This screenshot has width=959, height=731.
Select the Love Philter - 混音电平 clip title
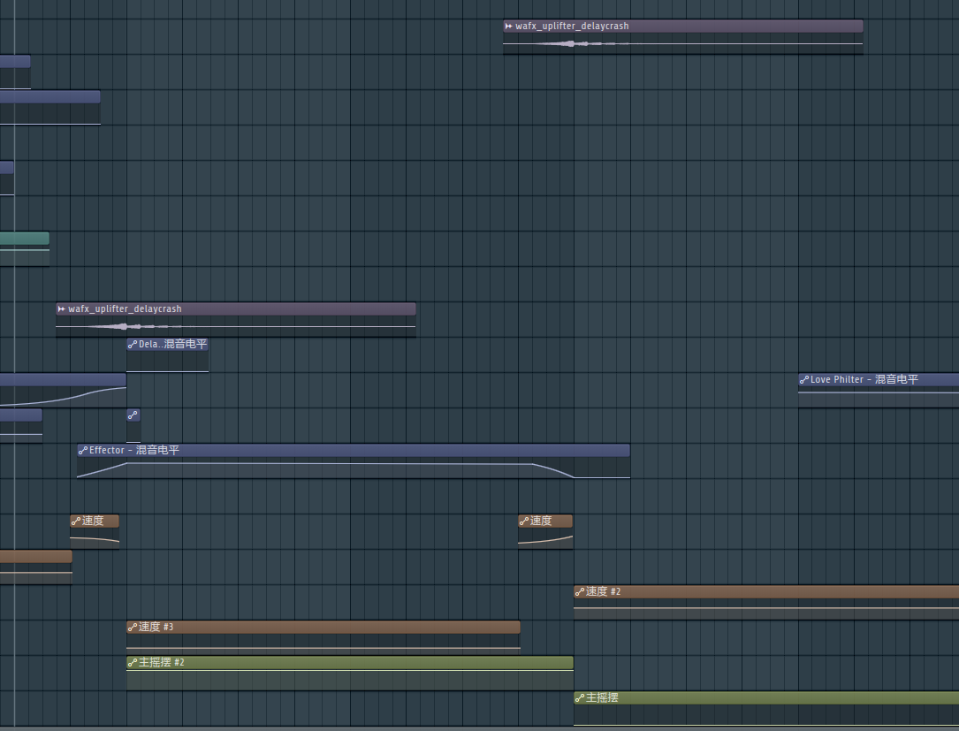[864, 380]
